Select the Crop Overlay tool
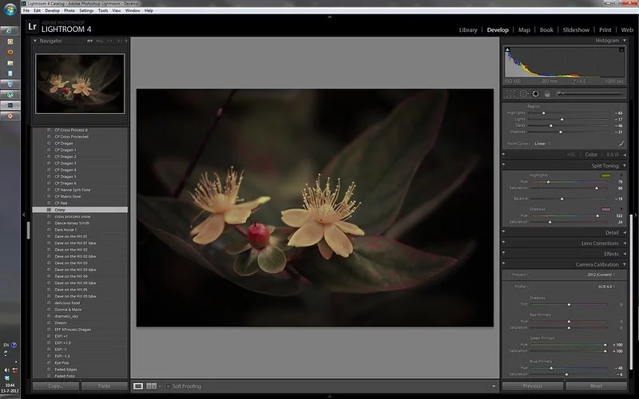639x399 pixels. coord(510,93)
